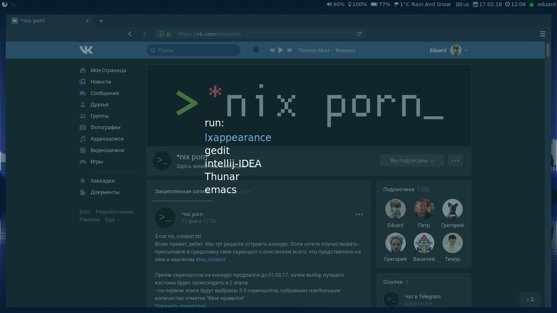
Task: Open subscriber Василий's avatar
Action: [x=424, y=243]
